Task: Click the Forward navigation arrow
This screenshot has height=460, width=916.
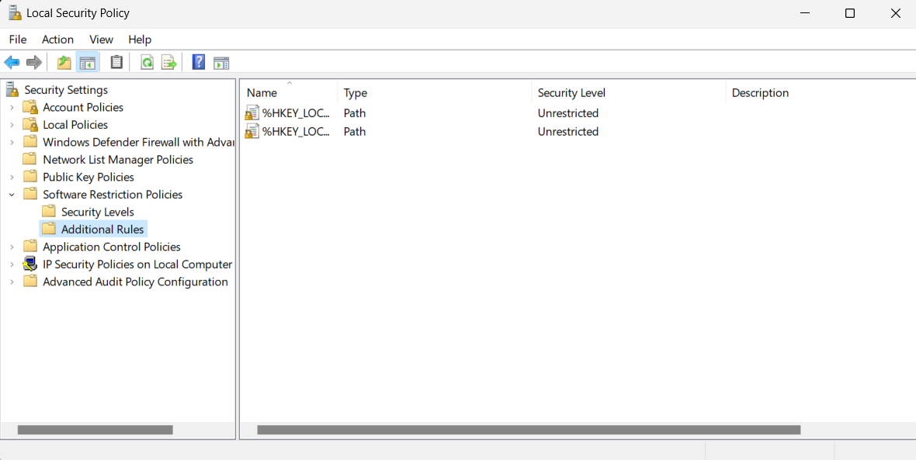Action: (33, 62)
